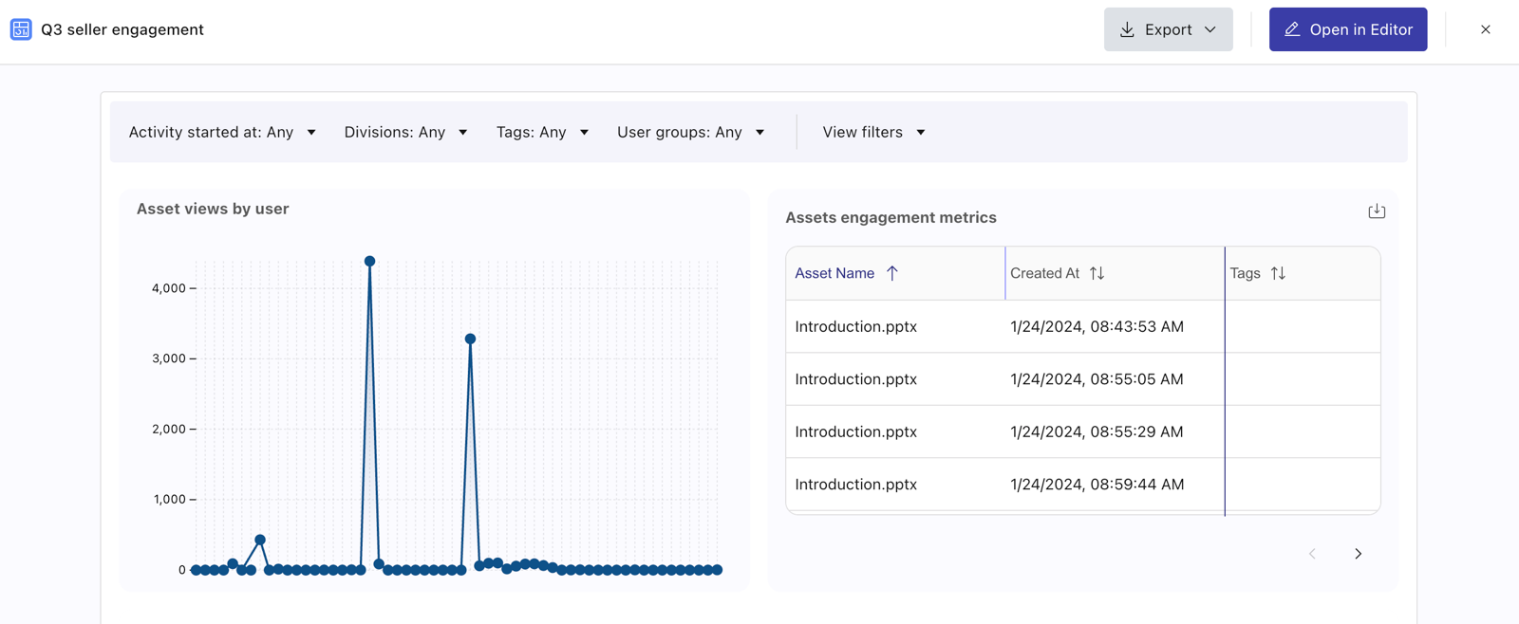Viewport: 1519px width, 624px height.
Task: Download the Assets engagement metrics table
Action: pos(1377,211)
